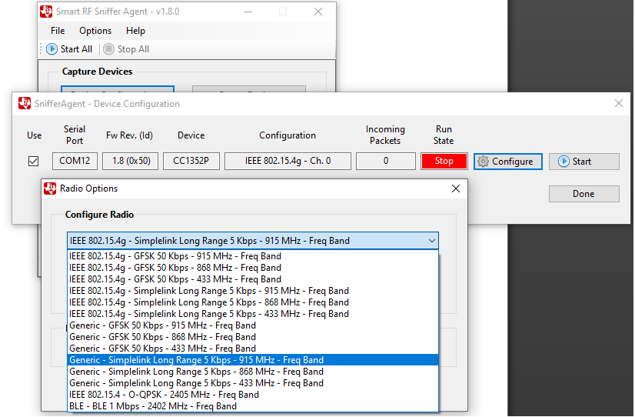Select IEEE 802.15.4g Simplelink Long Range 868 MHz
The image size is (635, 417).
pos(253,302)
